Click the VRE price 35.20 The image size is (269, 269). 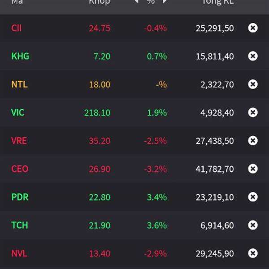[100, 141]
